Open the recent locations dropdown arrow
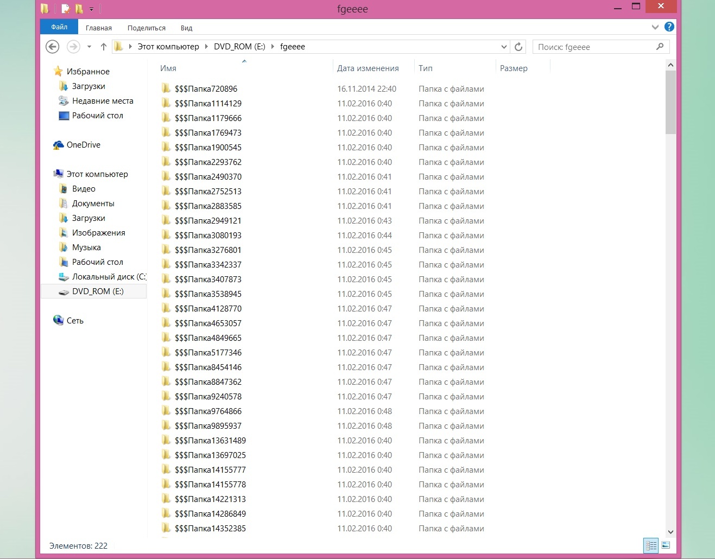The width and height of the screenshot is (715, 559). [89, 47]
